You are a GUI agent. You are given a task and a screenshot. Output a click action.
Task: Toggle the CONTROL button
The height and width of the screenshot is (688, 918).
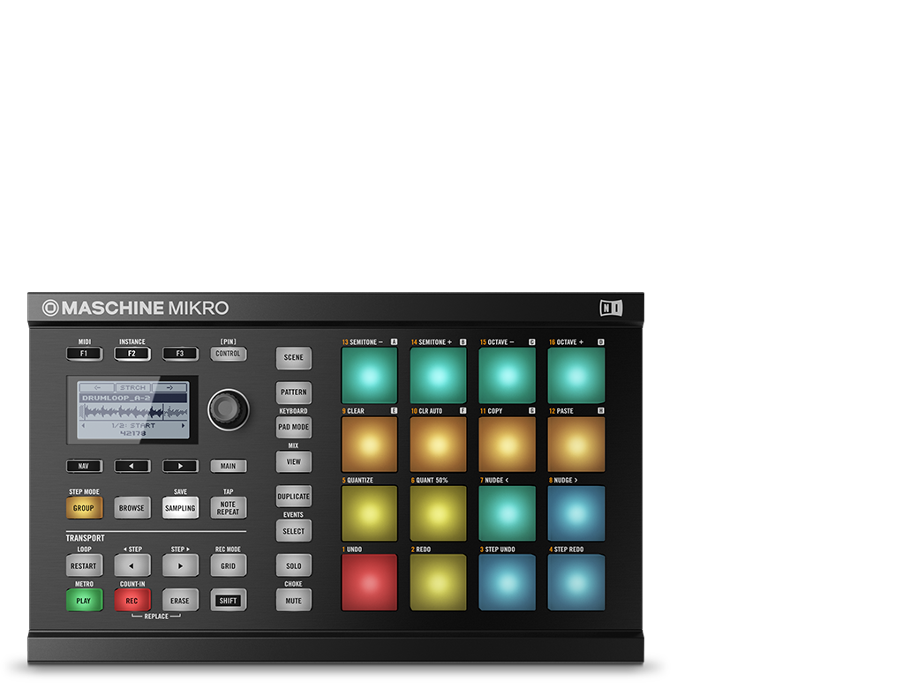228,354
